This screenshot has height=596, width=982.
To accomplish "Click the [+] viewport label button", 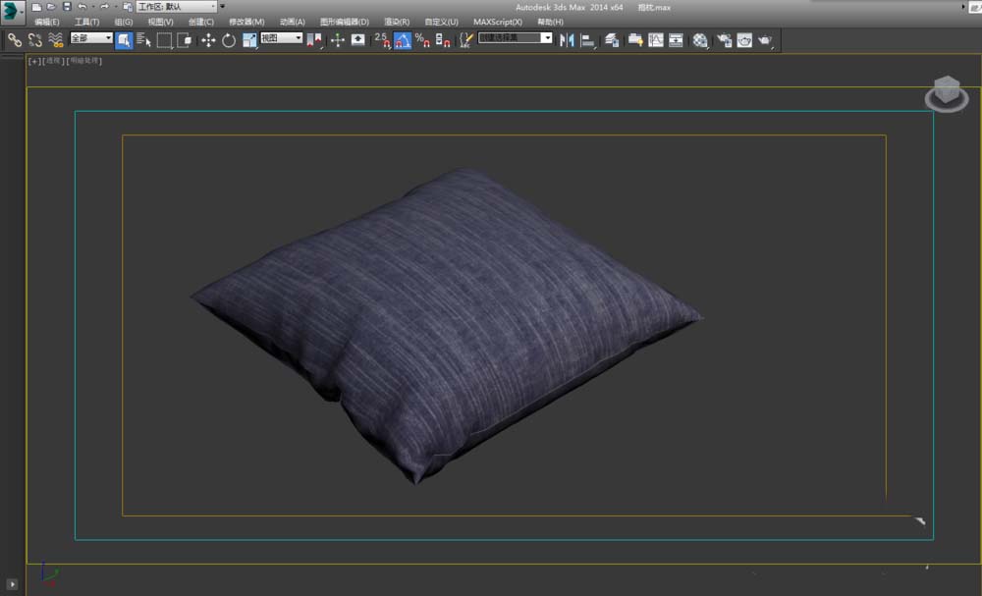I will (34, 61).
